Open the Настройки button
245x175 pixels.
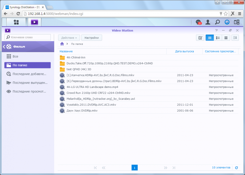pos(92,38)
